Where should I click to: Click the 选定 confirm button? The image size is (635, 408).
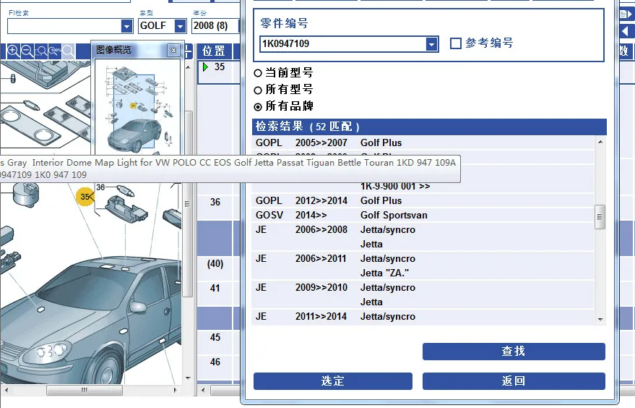[333, 381]
